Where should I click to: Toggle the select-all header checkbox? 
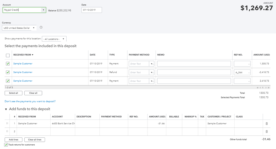(x=8, y=55)
